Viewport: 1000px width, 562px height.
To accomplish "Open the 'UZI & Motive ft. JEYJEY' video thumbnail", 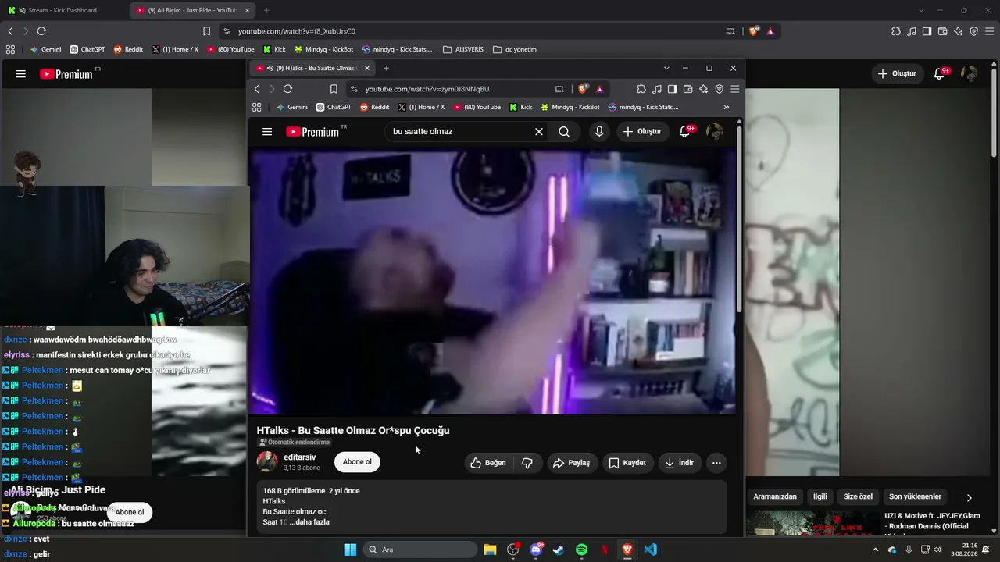I will pyautogui.click(x=812, y=523).
